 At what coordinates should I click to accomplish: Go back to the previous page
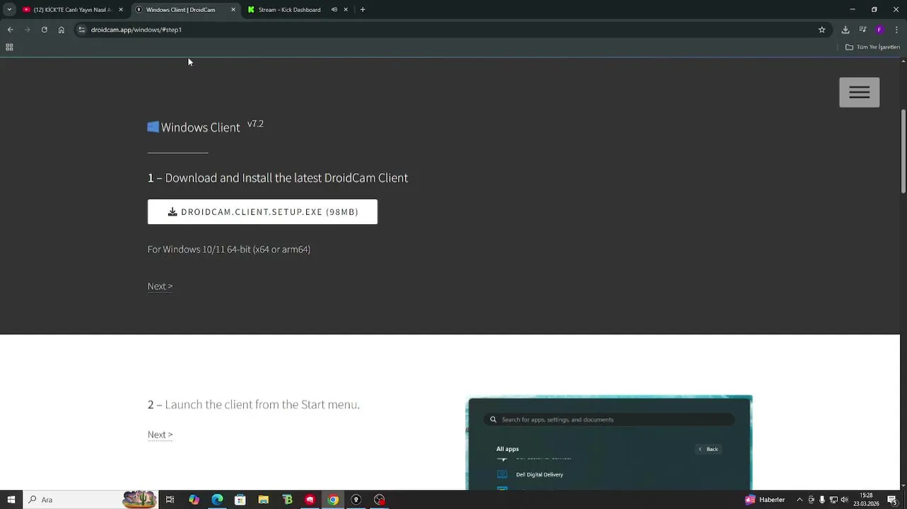coord(10,30)
